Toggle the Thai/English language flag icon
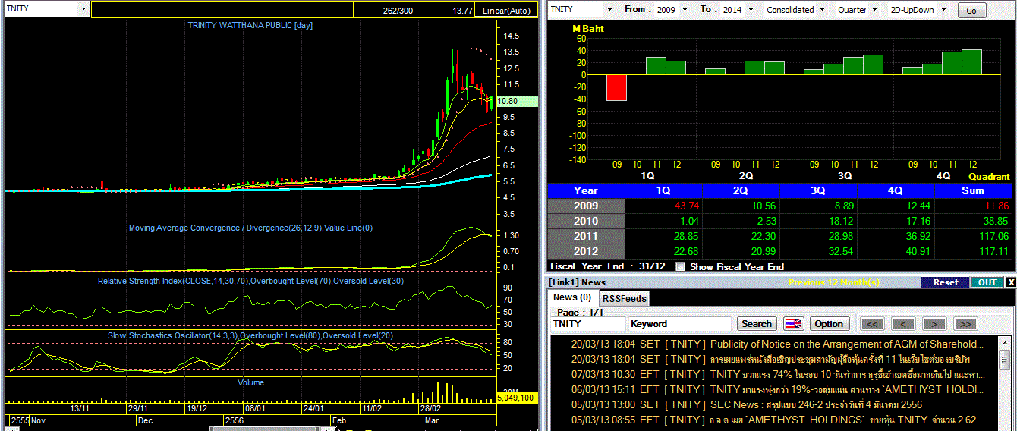The image size is (1017, 431). pos(793,323)
